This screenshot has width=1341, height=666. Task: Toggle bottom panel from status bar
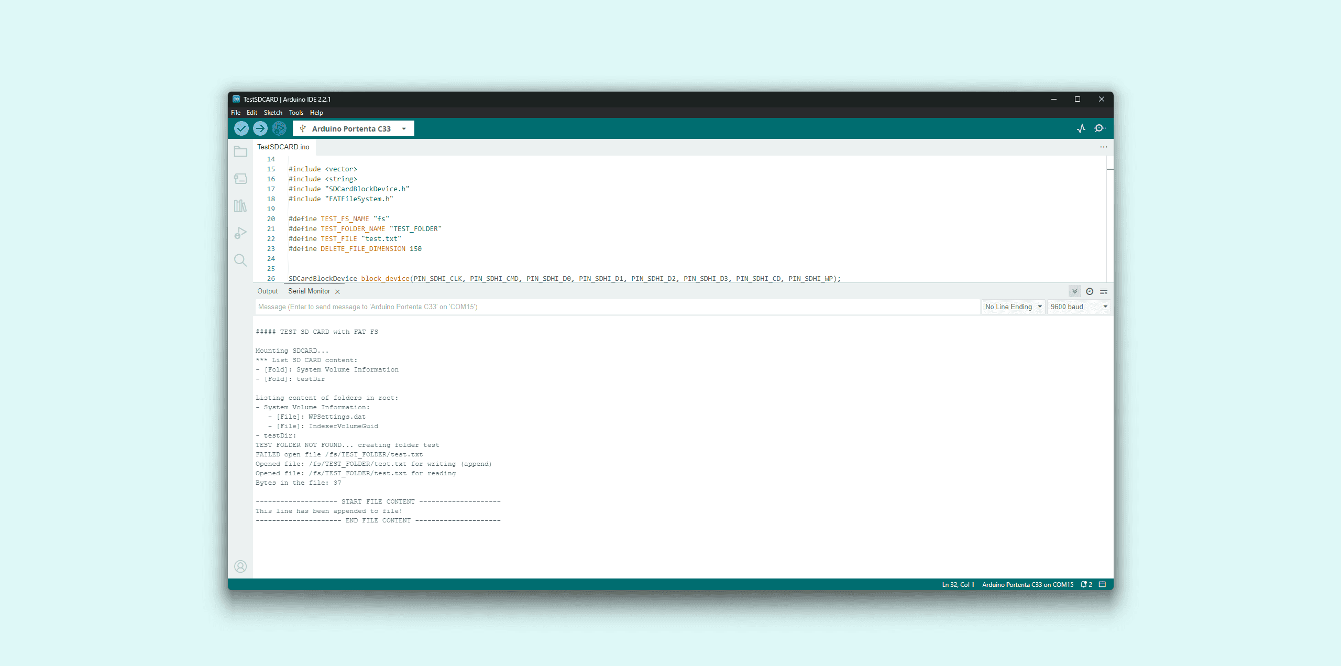[1102, 584]
